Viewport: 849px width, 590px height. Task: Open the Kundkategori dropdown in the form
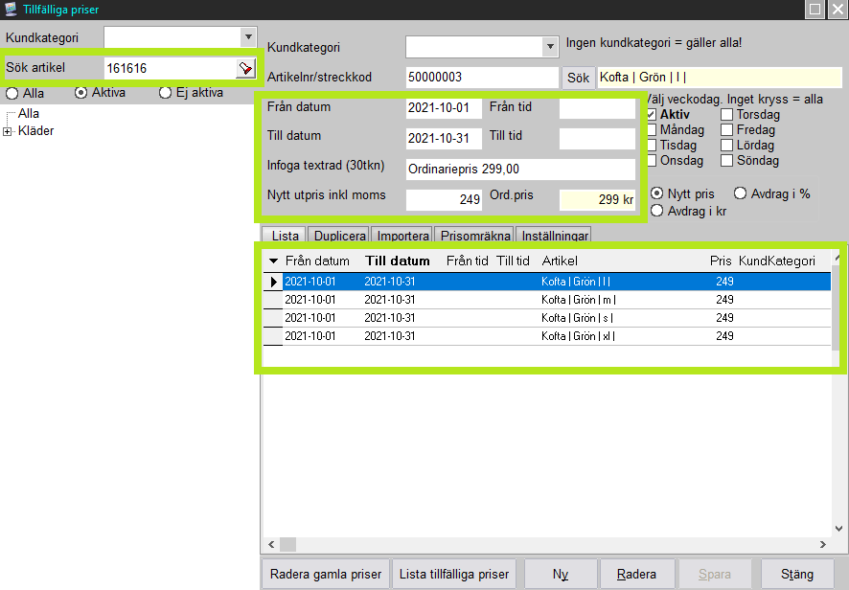pyautogui.click(x=550, y=47)
